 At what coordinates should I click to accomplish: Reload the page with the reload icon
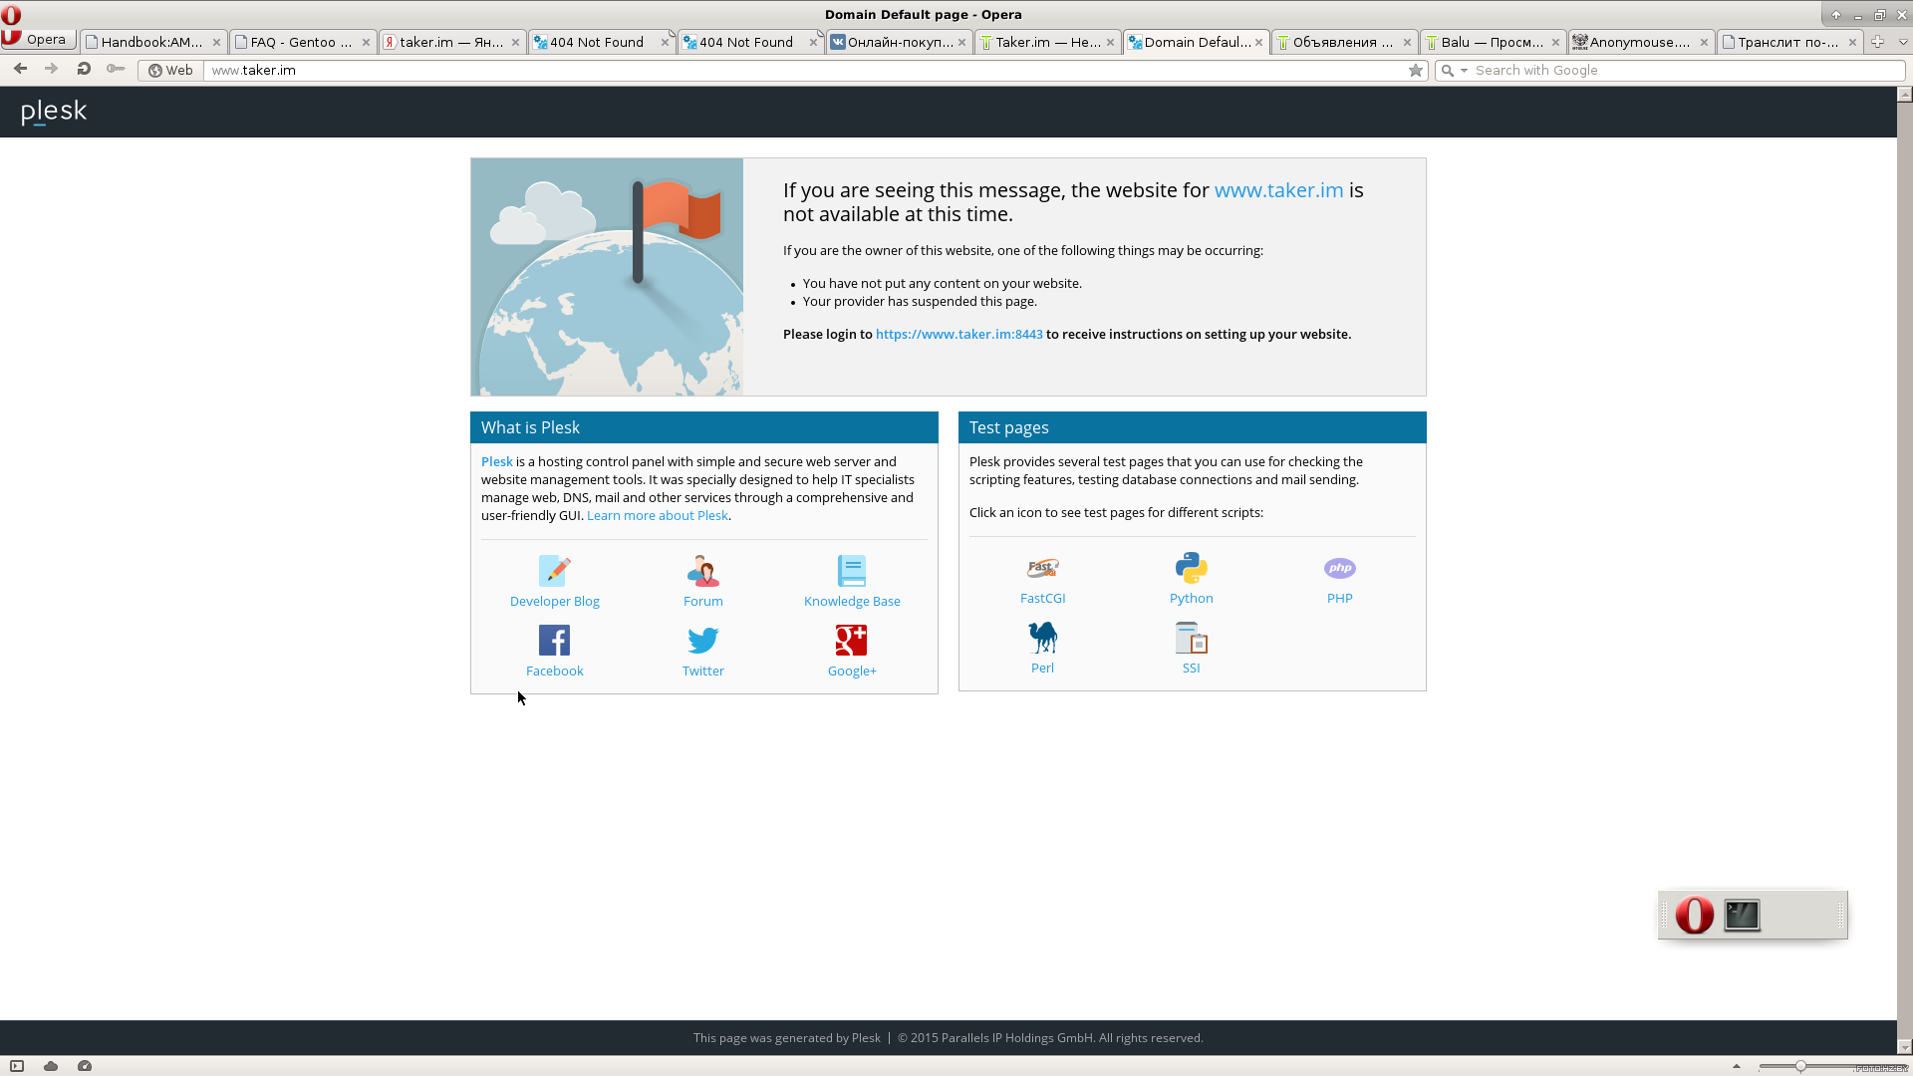pyautogui.click(x=84, y=70)
